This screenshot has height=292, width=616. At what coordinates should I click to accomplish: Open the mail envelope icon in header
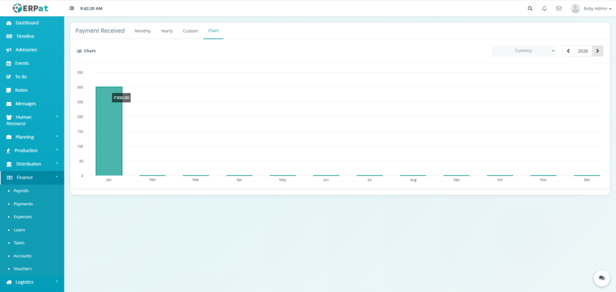click(x=559, y=8)
